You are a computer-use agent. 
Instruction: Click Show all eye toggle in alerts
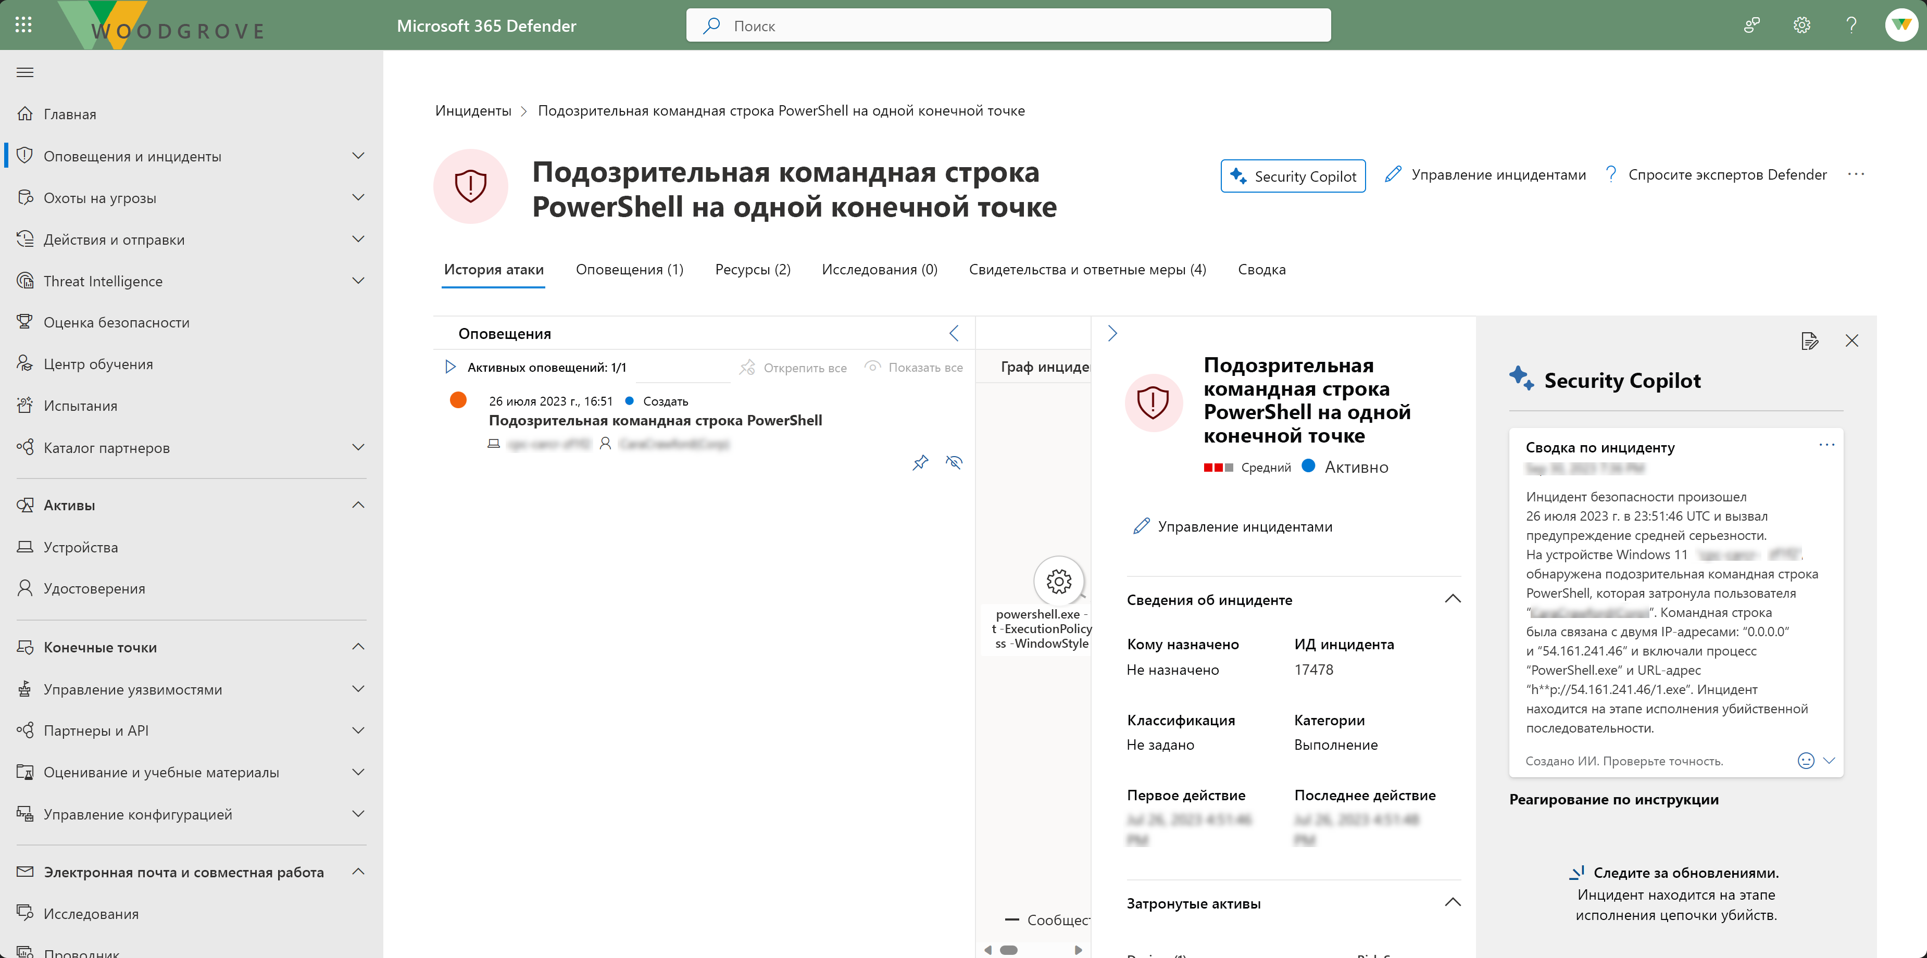pos(914,367)
